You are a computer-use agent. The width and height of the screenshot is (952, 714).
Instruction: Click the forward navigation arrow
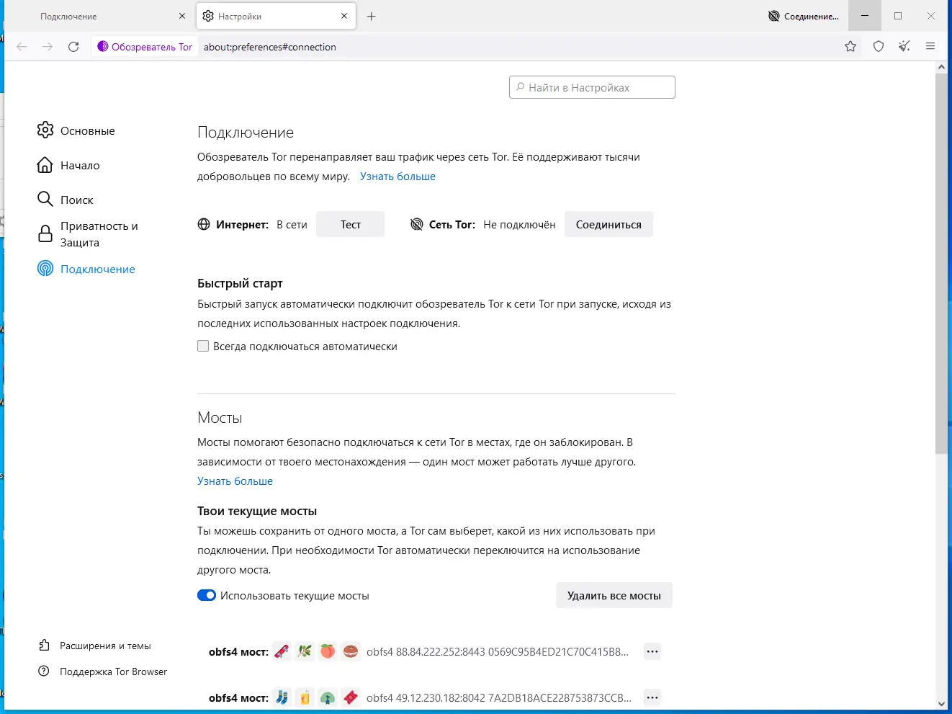click(x=48, y=47)
